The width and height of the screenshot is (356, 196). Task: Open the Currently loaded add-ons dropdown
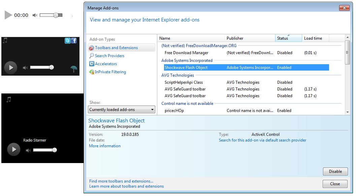(122, 110)
